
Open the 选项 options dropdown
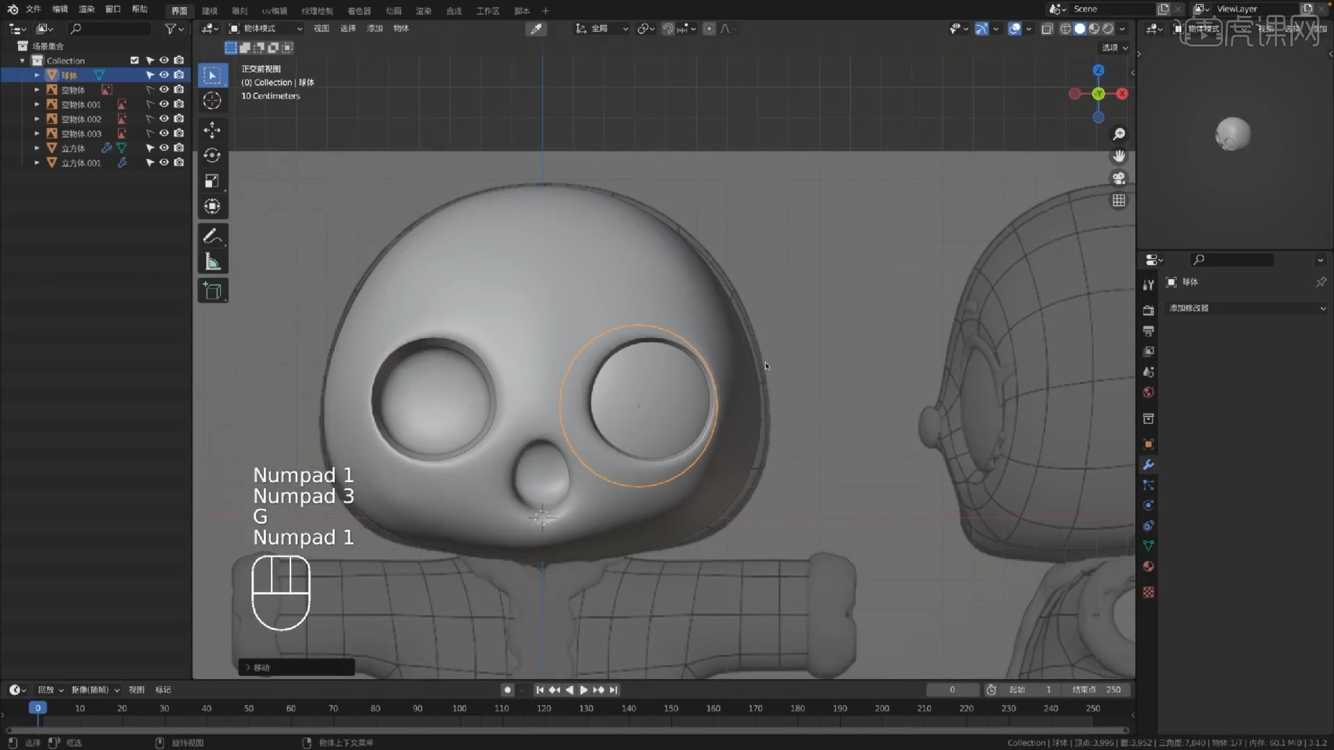[x=1115, y=48]
